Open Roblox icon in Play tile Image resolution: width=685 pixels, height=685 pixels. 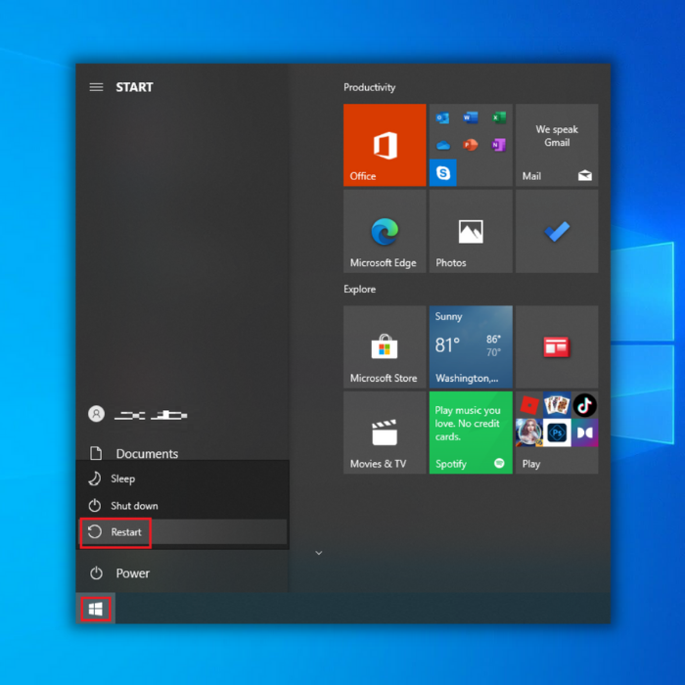click(529, 405)
